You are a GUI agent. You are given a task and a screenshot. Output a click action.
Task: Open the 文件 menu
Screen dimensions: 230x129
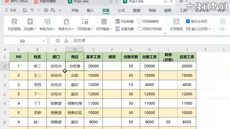pos(10,10)
